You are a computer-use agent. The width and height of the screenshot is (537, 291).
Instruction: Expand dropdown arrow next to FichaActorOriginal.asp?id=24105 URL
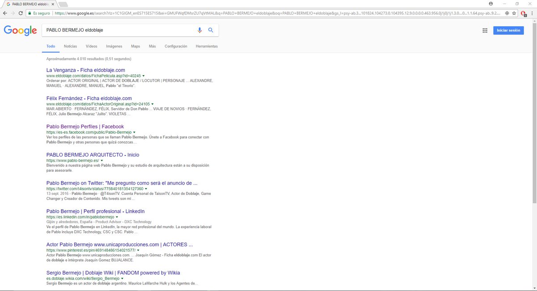coord(153,104)
